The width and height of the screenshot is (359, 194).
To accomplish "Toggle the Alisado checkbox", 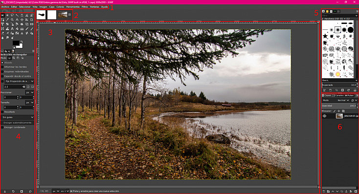I will 2,63.
